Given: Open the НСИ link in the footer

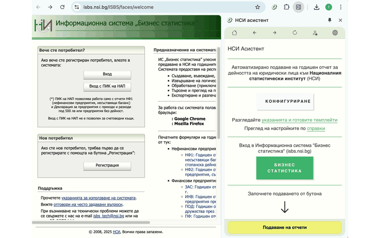Looking at the screenshot, I should 116,232.
